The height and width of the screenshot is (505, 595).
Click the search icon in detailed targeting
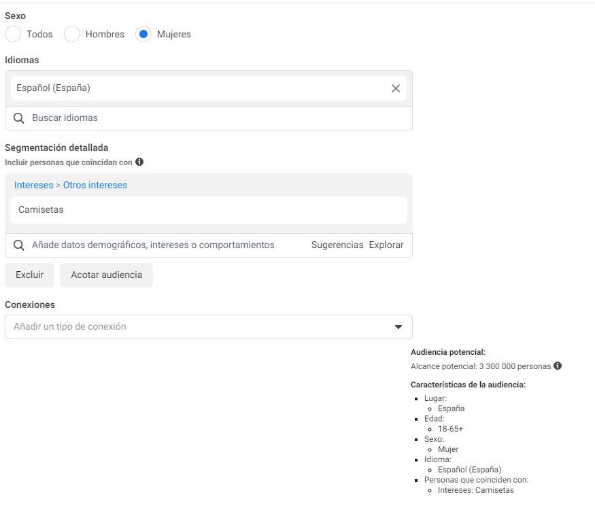coord(19,245)
